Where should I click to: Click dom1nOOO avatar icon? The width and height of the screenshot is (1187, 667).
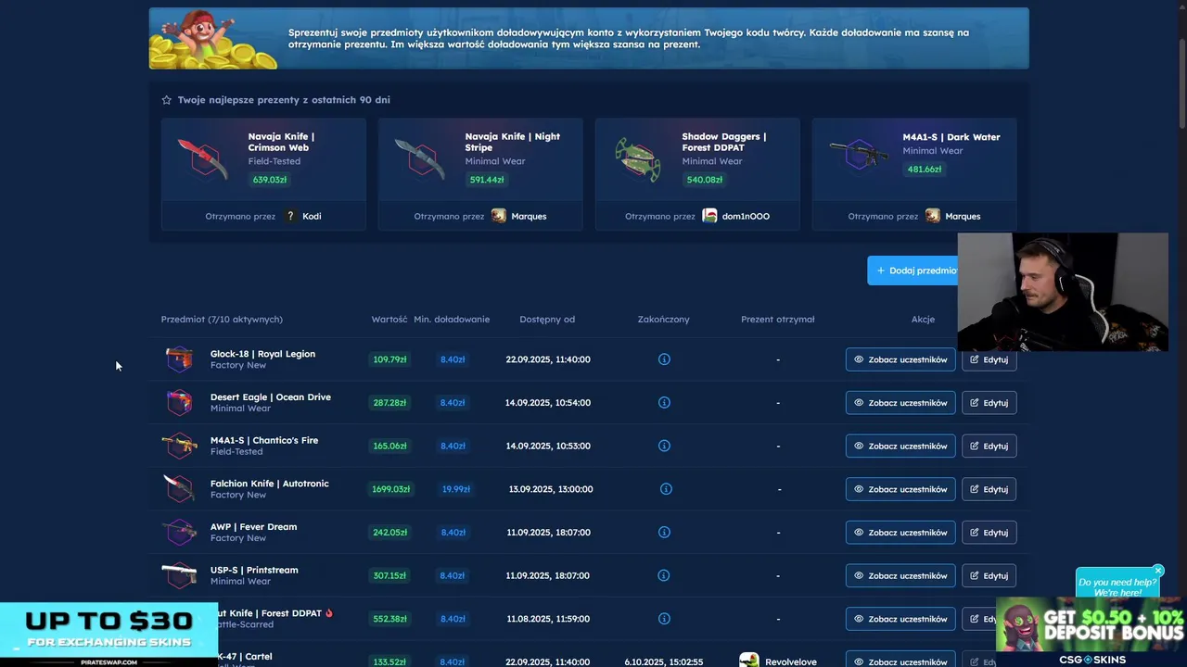click(709, 216)
